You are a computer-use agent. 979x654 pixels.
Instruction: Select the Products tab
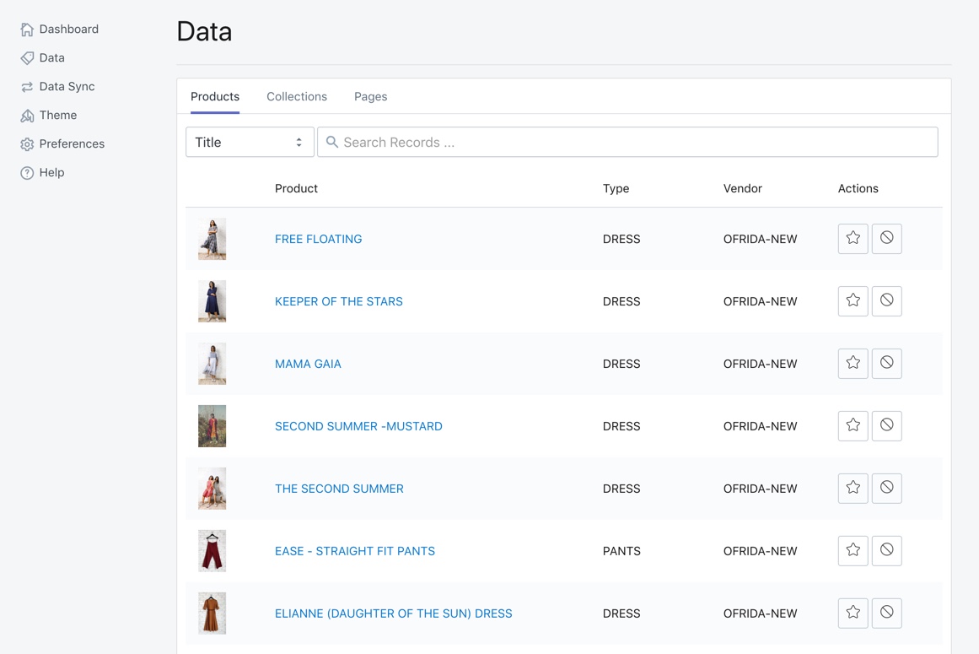(x=215, y=97)
